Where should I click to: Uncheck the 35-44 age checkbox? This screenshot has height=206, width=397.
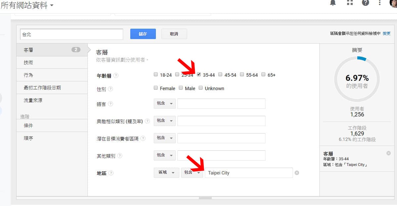pyautogui.click(x=199, y=74)
